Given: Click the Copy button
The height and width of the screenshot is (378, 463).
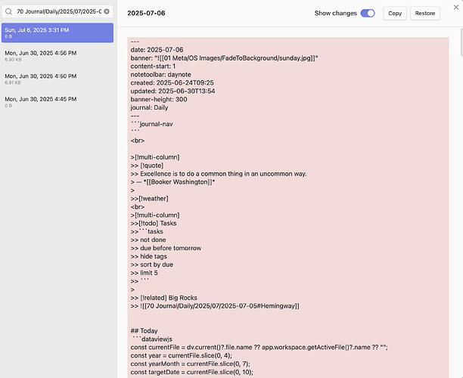Looking at the screenshot, I should pos(395,14).
